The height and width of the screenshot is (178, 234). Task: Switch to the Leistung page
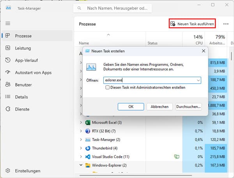coord(37,48)
